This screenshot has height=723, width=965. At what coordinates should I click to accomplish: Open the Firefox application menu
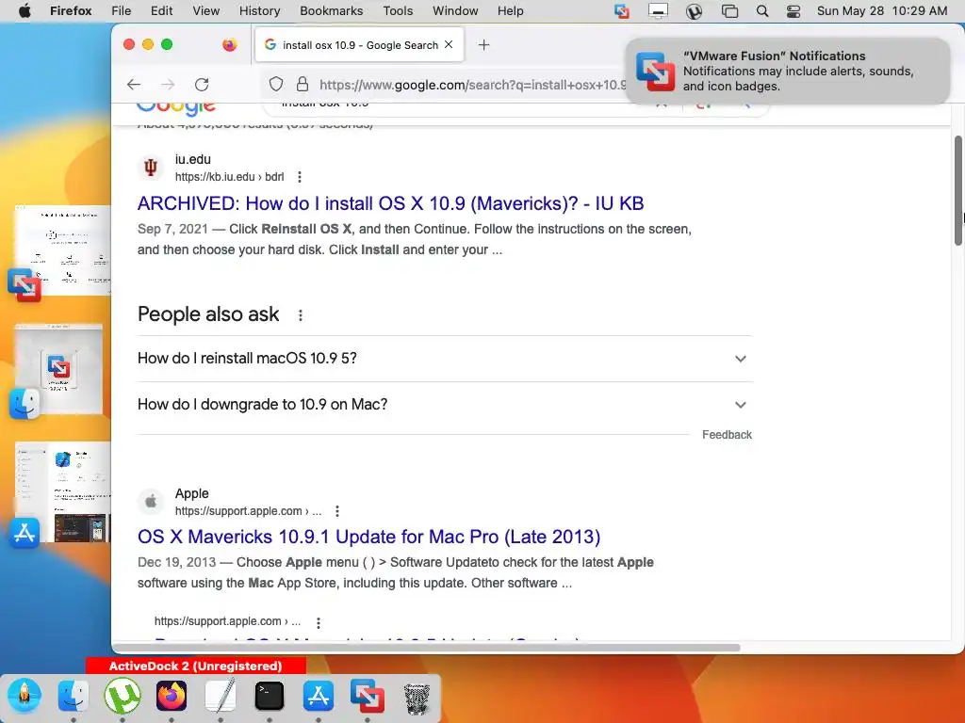pyautogui.click(x=71, y=10)
